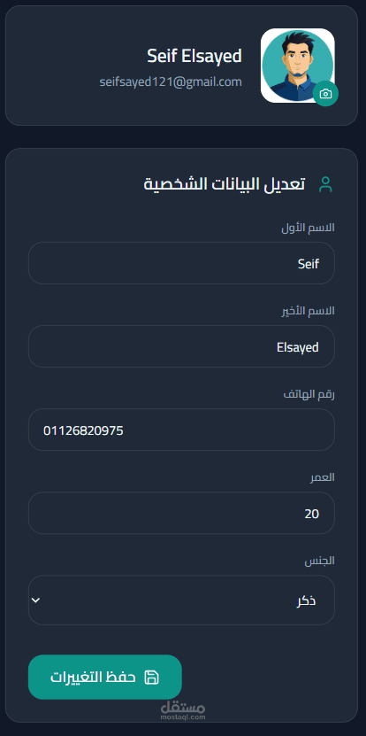Image resolution: width=366 pixels, height=736 pixels.
Task: Click the الجنس label
Action: 320,561
